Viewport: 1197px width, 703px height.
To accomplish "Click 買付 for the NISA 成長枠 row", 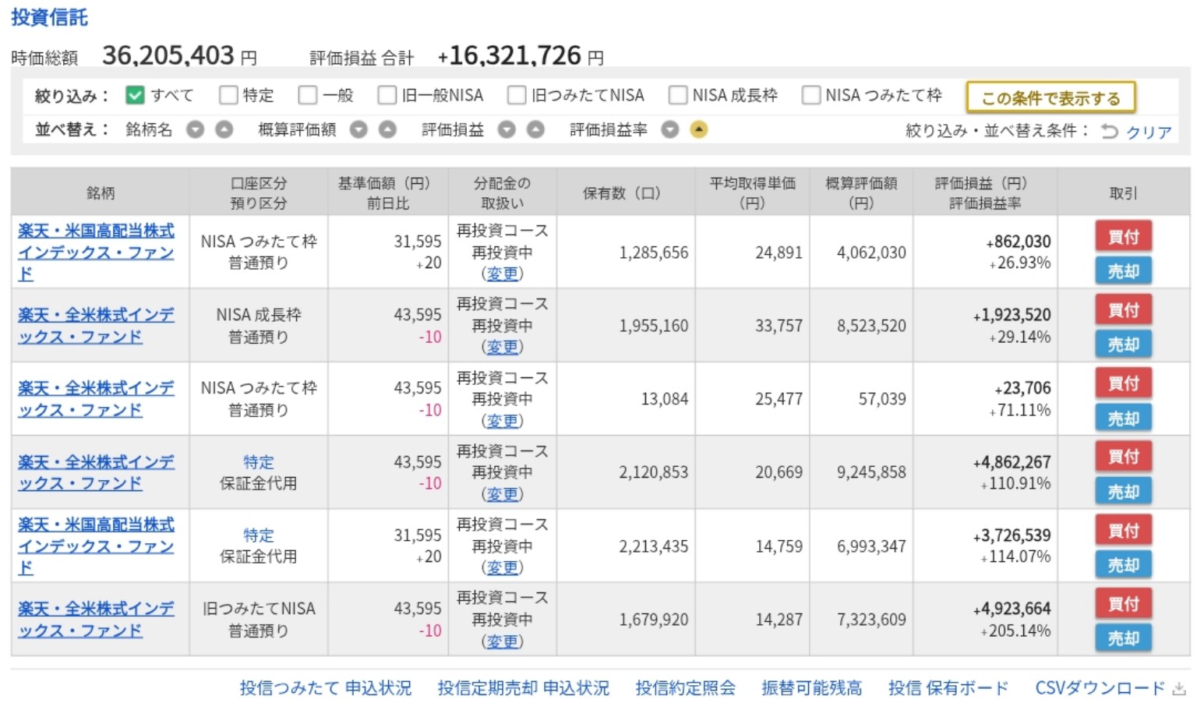I will tap(1123, 309).
